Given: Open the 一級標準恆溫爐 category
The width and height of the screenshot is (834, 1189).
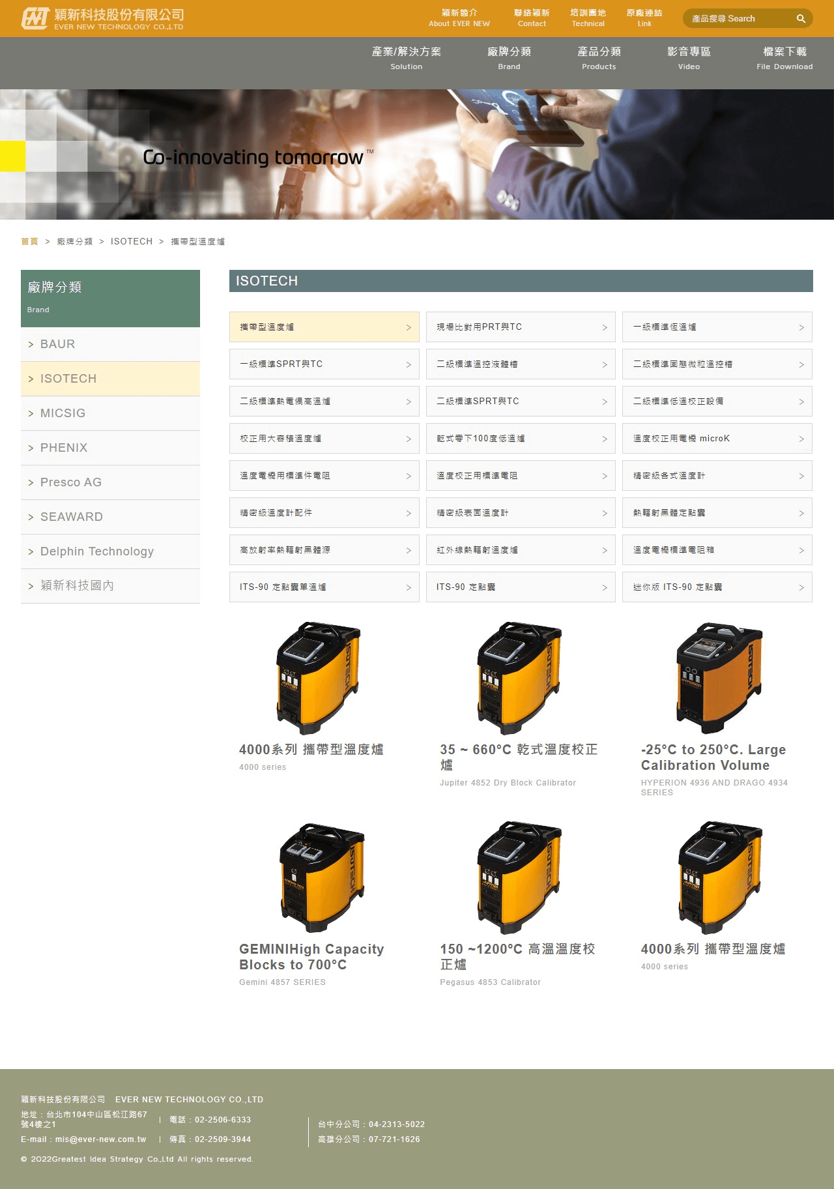Looking at the screenshot, I should coord(717,327).
